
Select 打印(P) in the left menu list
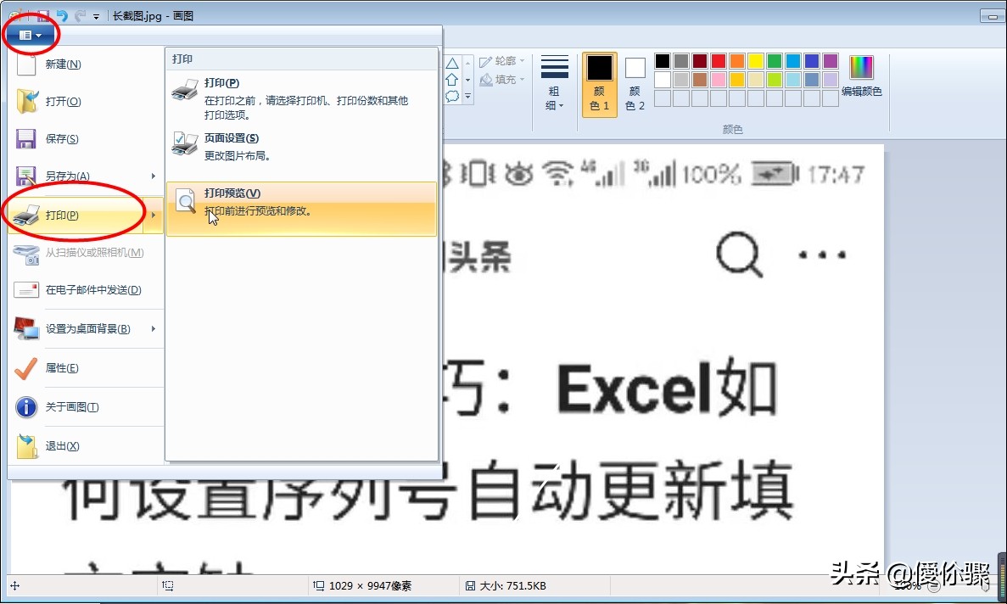pos(77,215)
